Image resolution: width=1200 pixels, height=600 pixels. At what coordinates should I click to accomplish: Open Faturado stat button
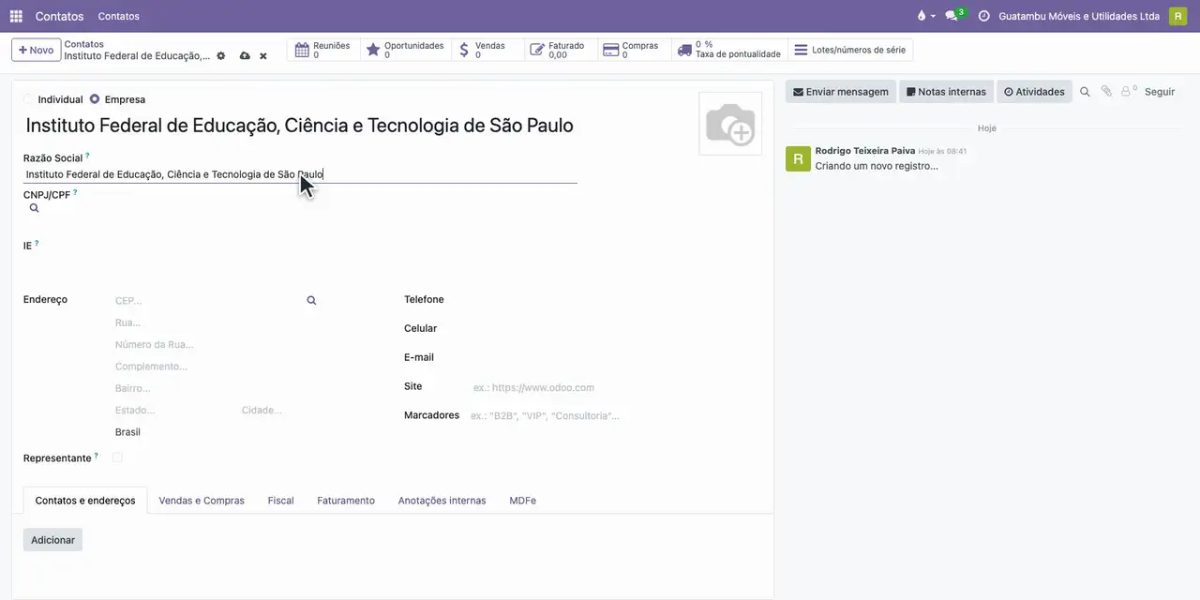[561, 50]
